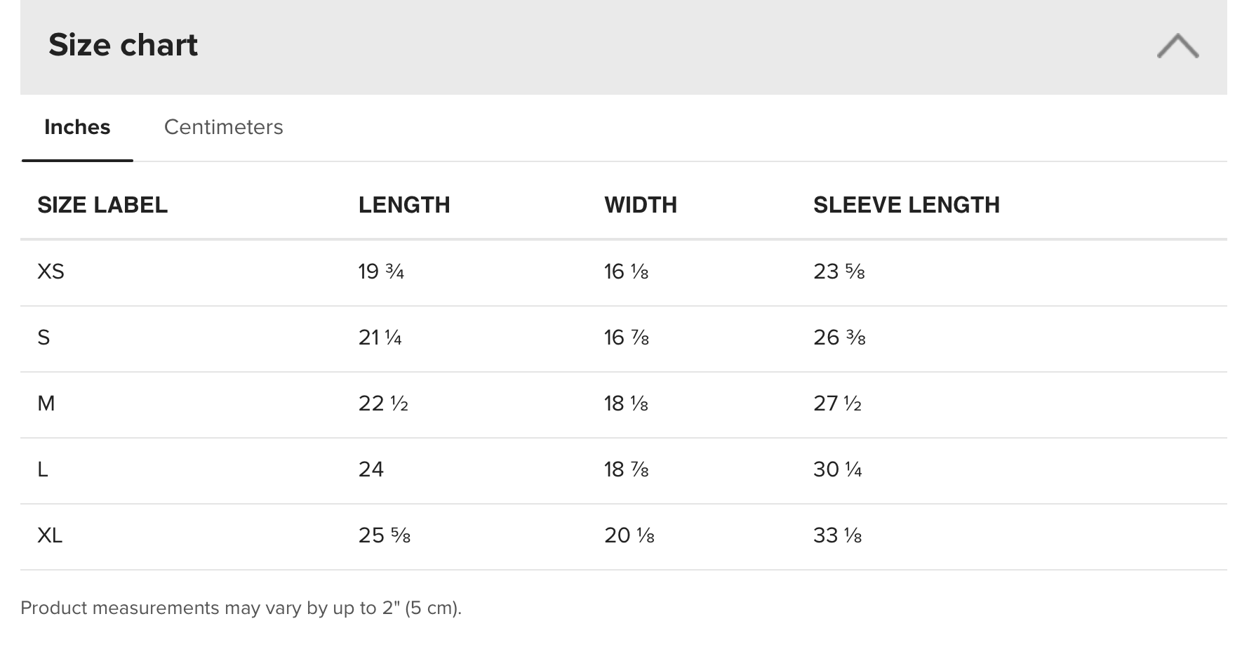
Task: Select the M size row label
Action: [46, 403]
